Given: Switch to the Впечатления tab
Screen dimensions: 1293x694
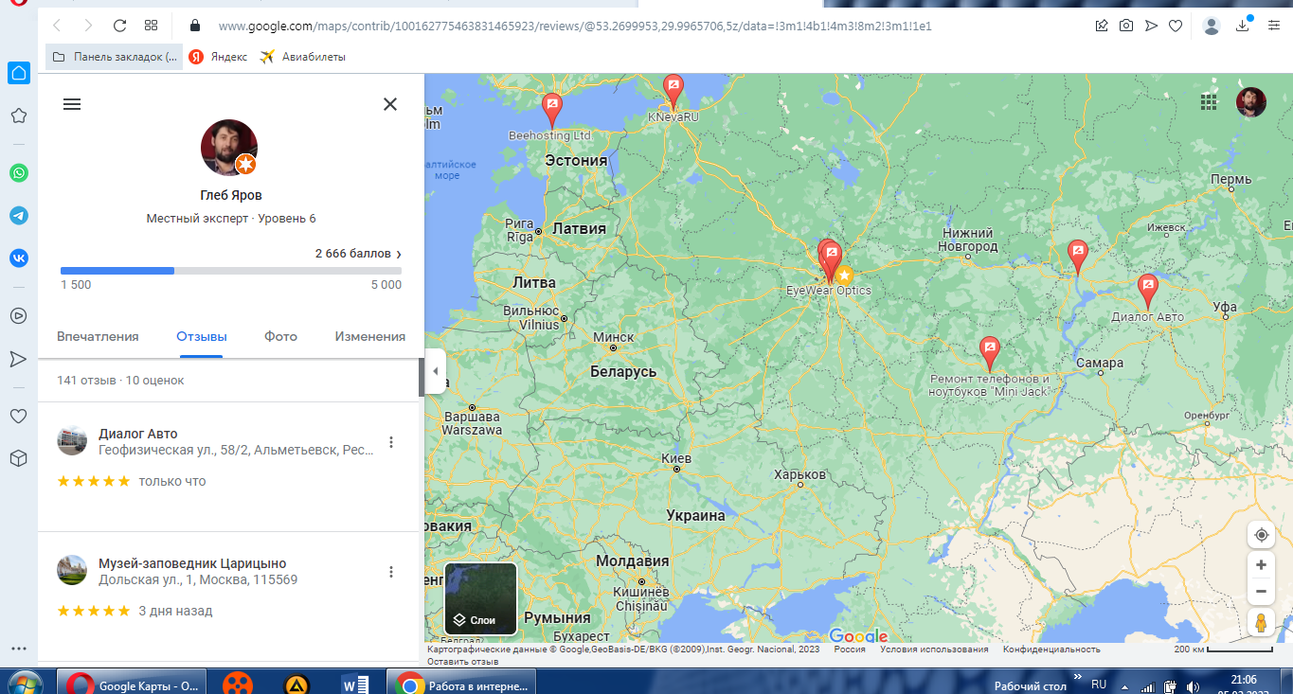Looking at the screenshot, I should point(98,336).
